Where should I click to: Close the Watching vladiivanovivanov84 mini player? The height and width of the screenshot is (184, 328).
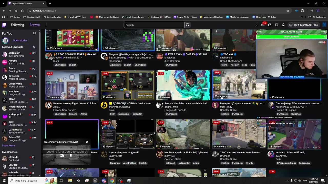[x=87, y=142]
